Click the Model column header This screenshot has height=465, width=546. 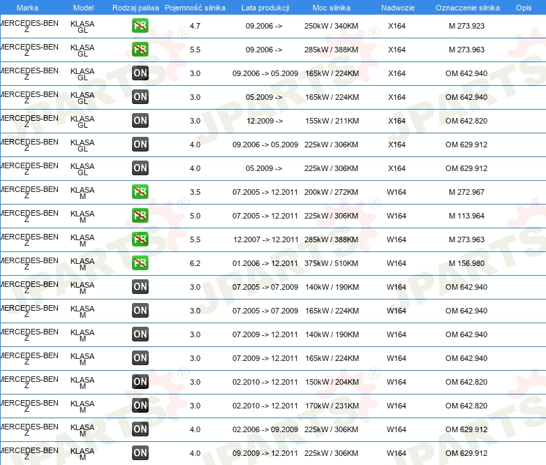84,8
